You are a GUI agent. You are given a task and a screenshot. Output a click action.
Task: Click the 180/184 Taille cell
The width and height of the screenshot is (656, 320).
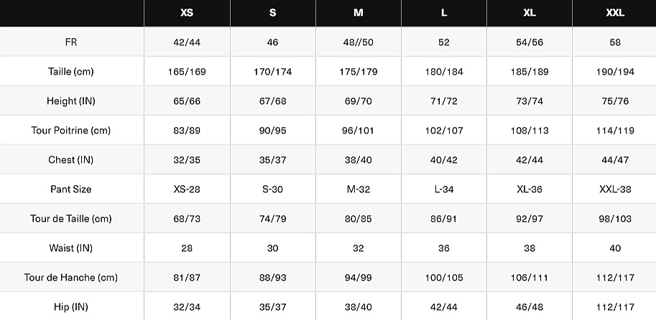[443, 72]
